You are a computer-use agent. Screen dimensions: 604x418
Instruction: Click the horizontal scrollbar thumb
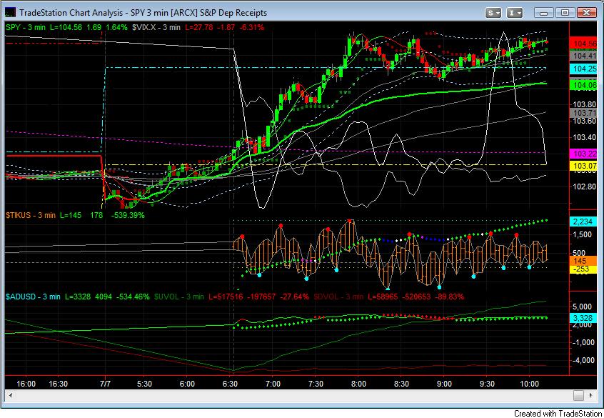[x=578, y=395]
